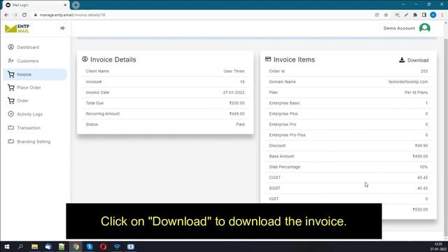448x252 pixels.
Task: Click the Invoice cart icon
Action: click(x=11, y=74)
